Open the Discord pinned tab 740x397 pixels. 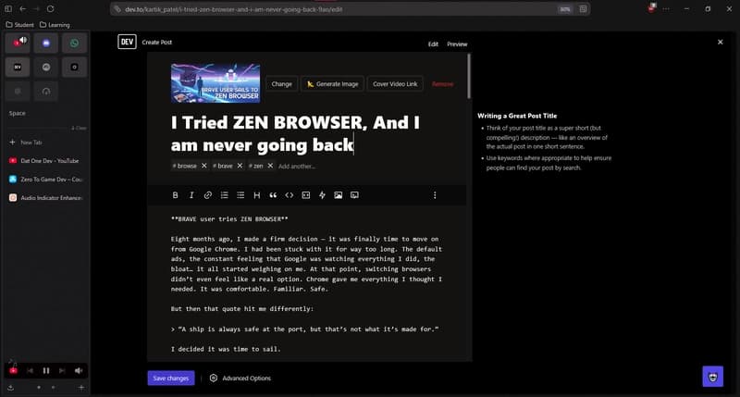(45, 43)
